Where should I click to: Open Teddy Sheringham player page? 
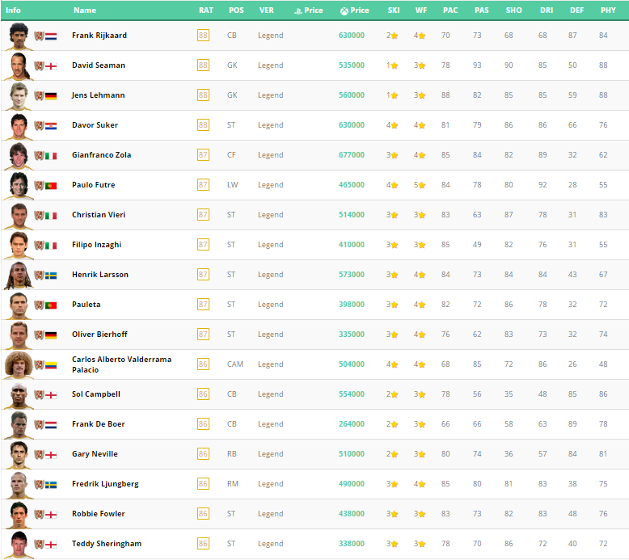point(107,544)
